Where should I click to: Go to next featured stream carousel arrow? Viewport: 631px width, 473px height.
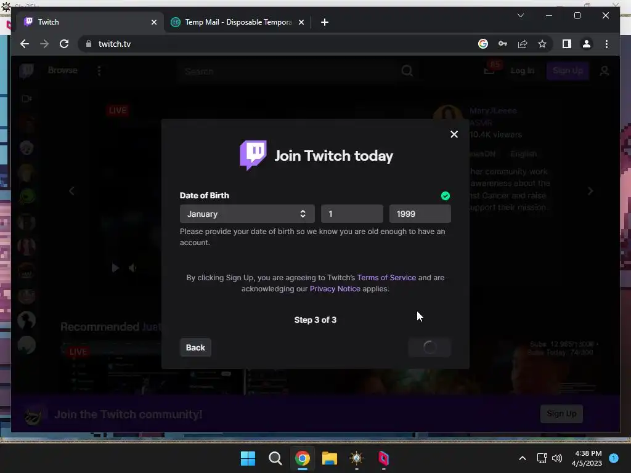point(590,191)
